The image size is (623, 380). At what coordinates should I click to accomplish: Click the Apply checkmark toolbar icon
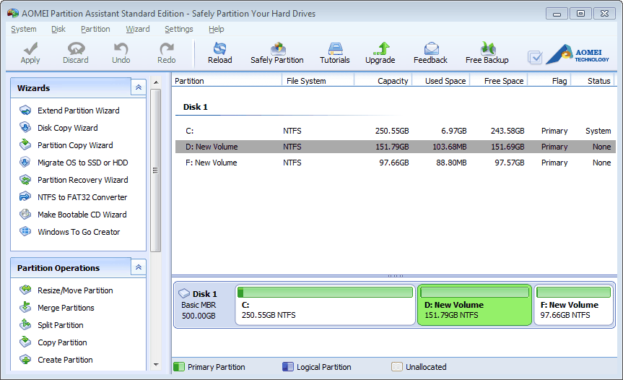point(30,48)
